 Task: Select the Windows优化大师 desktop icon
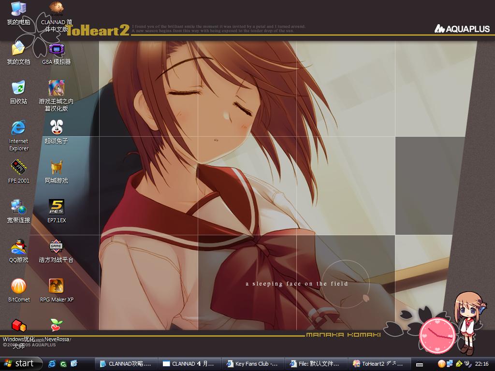19,334
